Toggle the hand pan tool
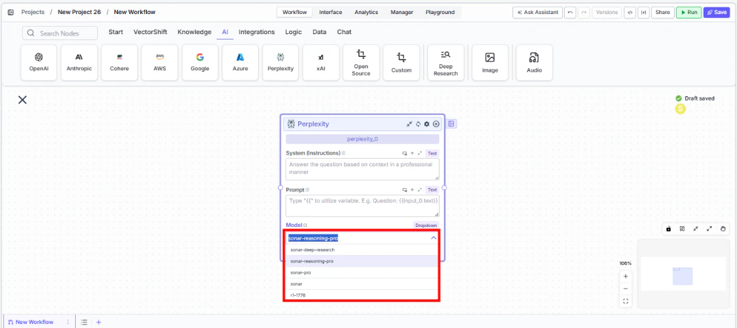Screen dimensions: 737x328 [x=724, y=229]
